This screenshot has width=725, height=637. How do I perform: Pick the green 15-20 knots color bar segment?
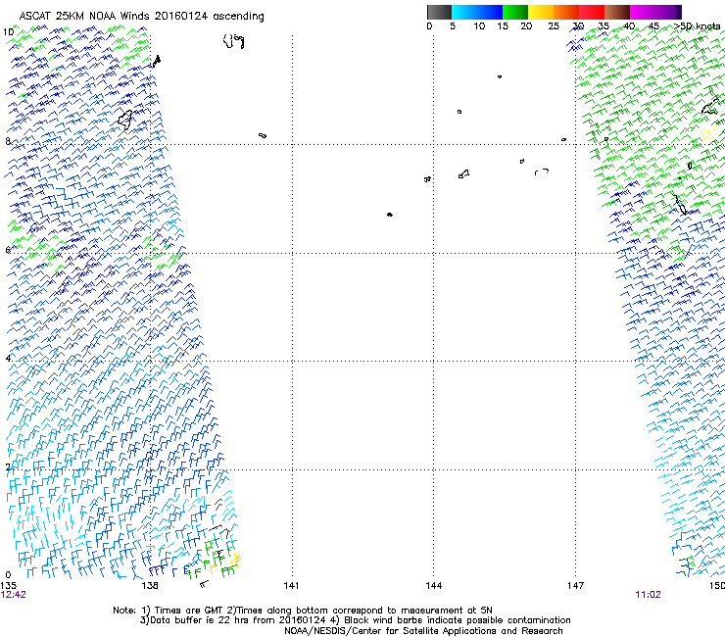point(515,12)
